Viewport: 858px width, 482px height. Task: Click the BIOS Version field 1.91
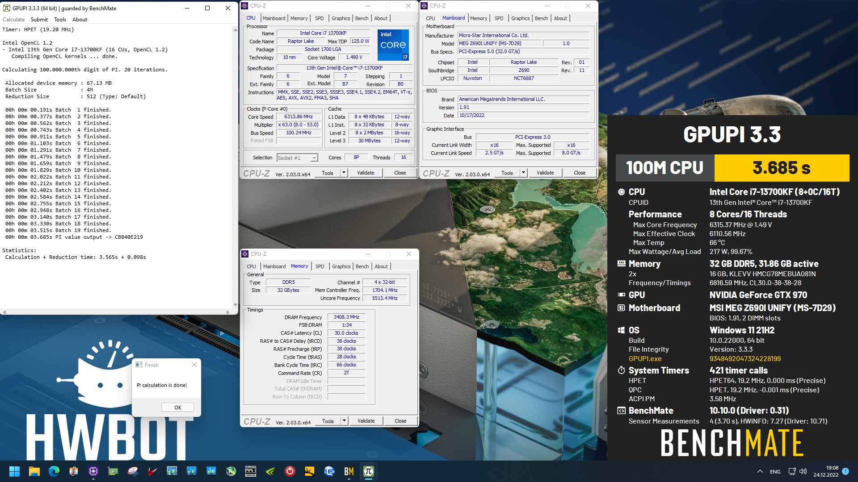click(x=524, y=107)
